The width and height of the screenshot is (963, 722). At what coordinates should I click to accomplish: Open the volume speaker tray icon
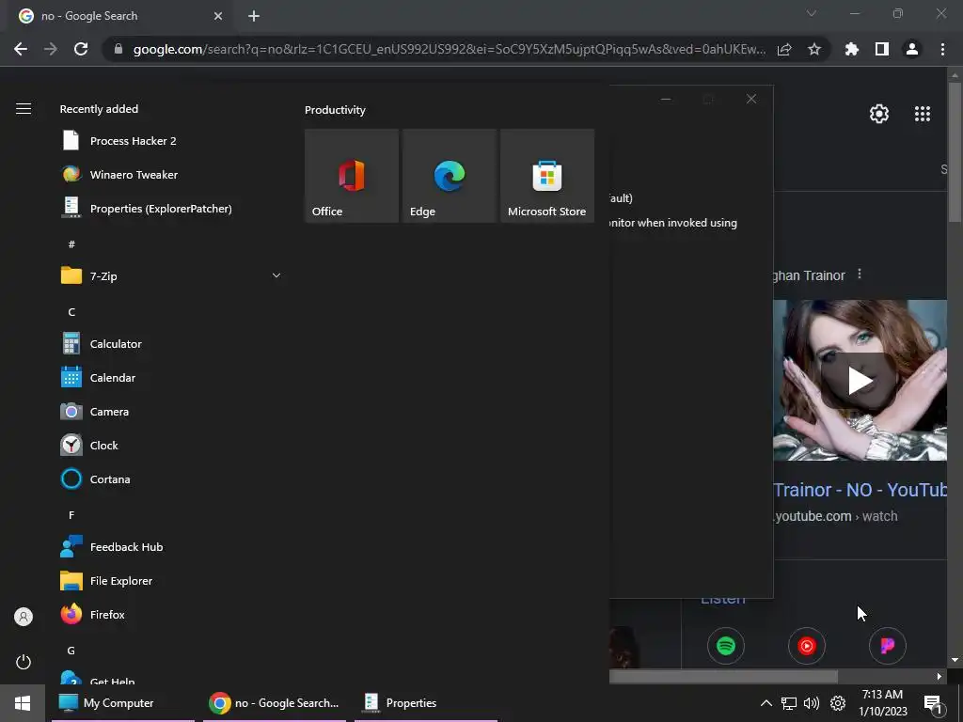[x=812, y=703]
